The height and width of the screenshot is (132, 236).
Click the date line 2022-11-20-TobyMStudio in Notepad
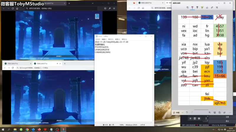tap(112, 42)
